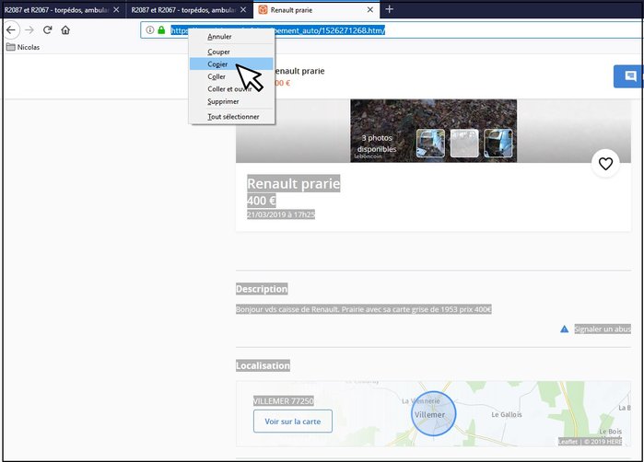
Task: Select Copier in the context menu
Action: [x=231, y=64]
